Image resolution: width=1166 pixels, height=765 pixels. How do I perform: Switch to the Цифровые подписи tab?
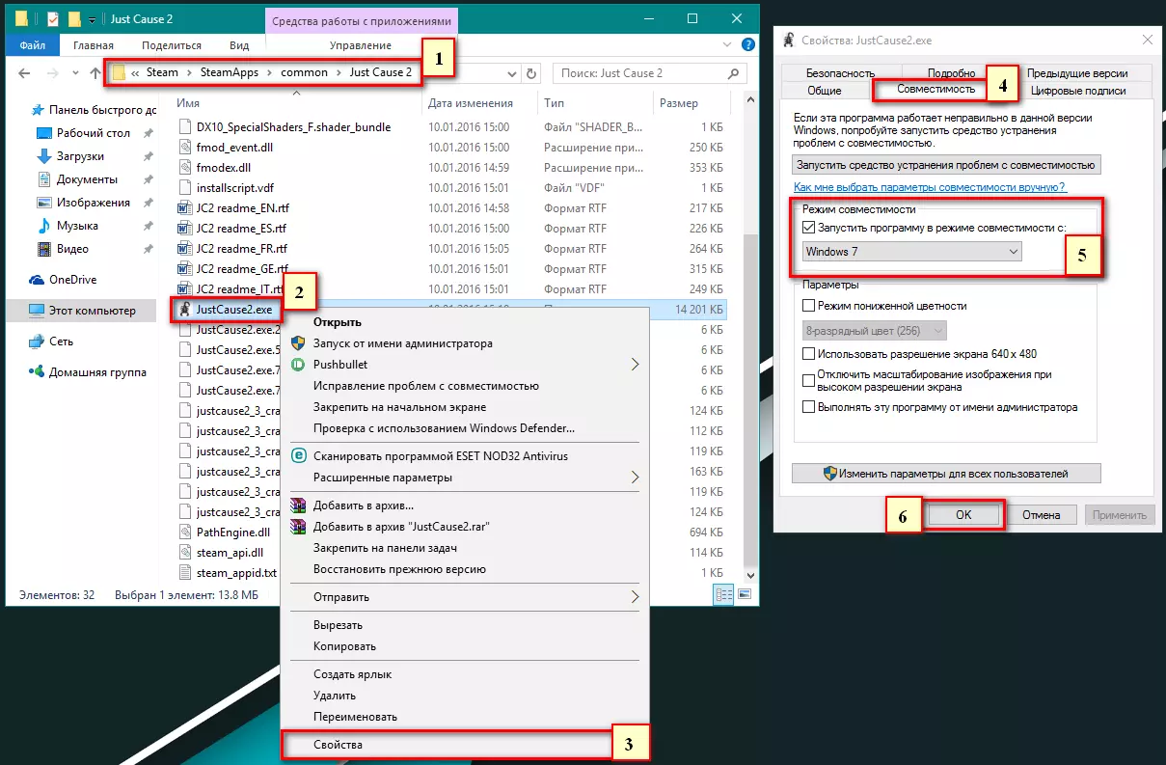1078,91
